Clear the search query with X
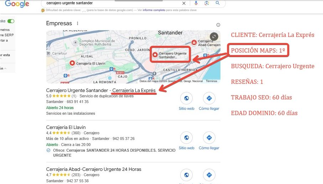This screenshot has width=323, height=184. pos(184,3)
